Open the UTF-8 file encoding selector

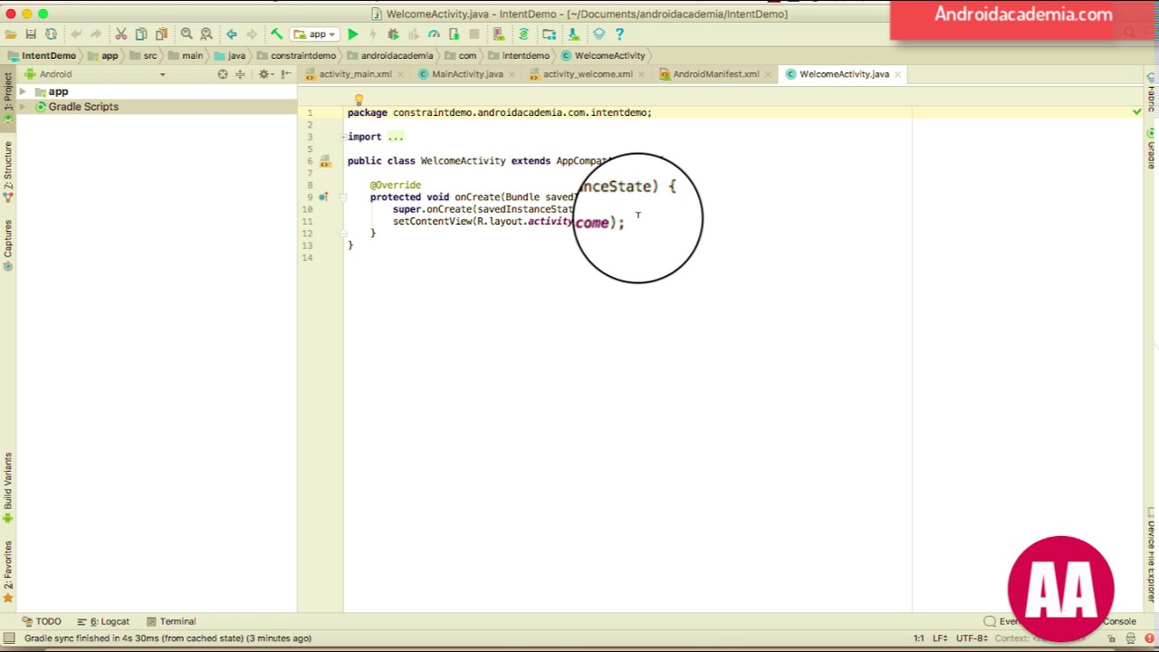point(971,638)
